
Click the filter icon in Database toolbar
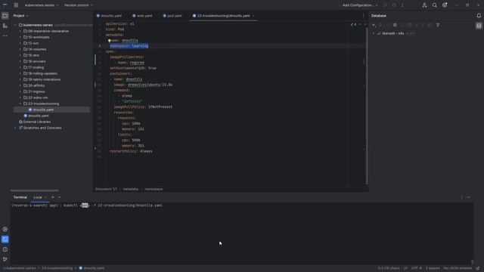(x=438, y=25)
